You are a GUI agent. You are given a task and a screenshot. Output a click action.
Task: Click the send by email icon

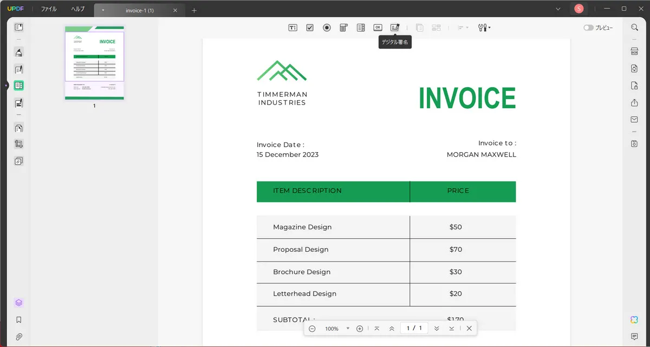(x=634, y=119)
